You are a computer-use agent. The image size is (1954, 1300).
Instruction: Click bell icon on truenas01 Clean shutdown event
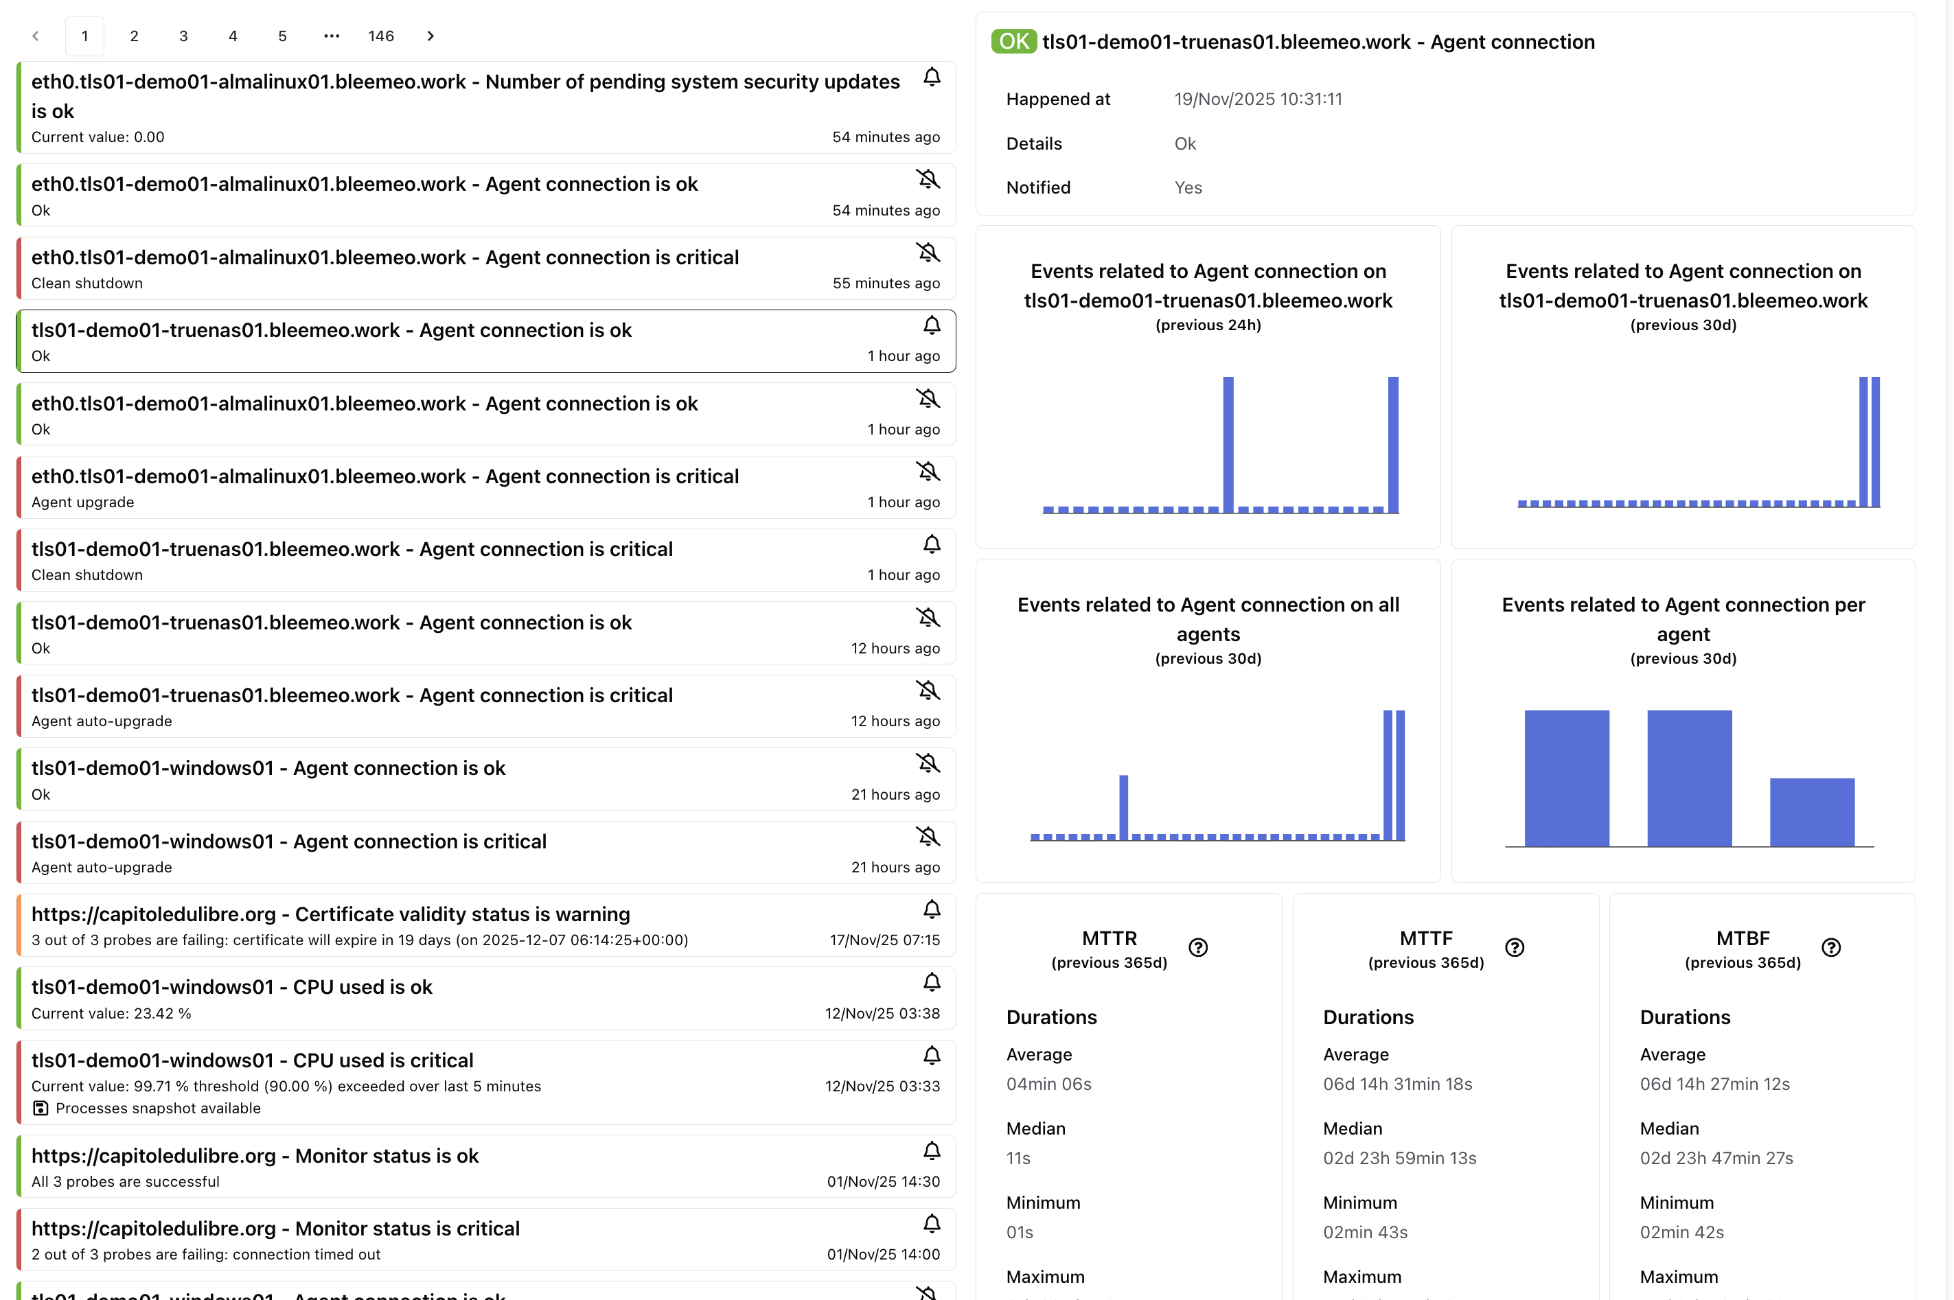[x=932, y=545]
